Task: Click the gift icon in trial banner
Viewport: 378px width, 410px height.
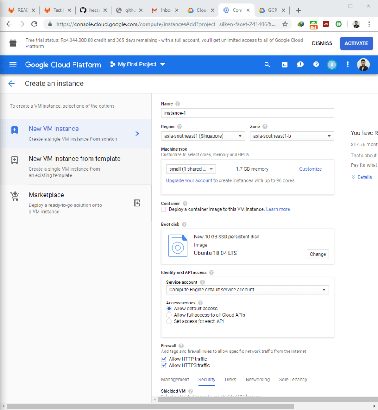Action: tap(13, 43)
